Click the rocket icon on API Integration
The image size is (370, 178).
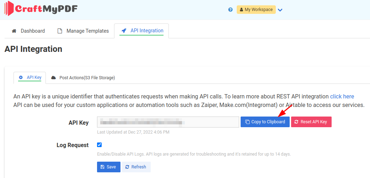(124, 31)
